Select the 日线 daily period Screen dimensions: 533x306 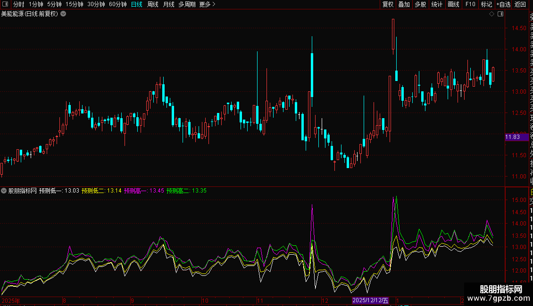point(137,4)
